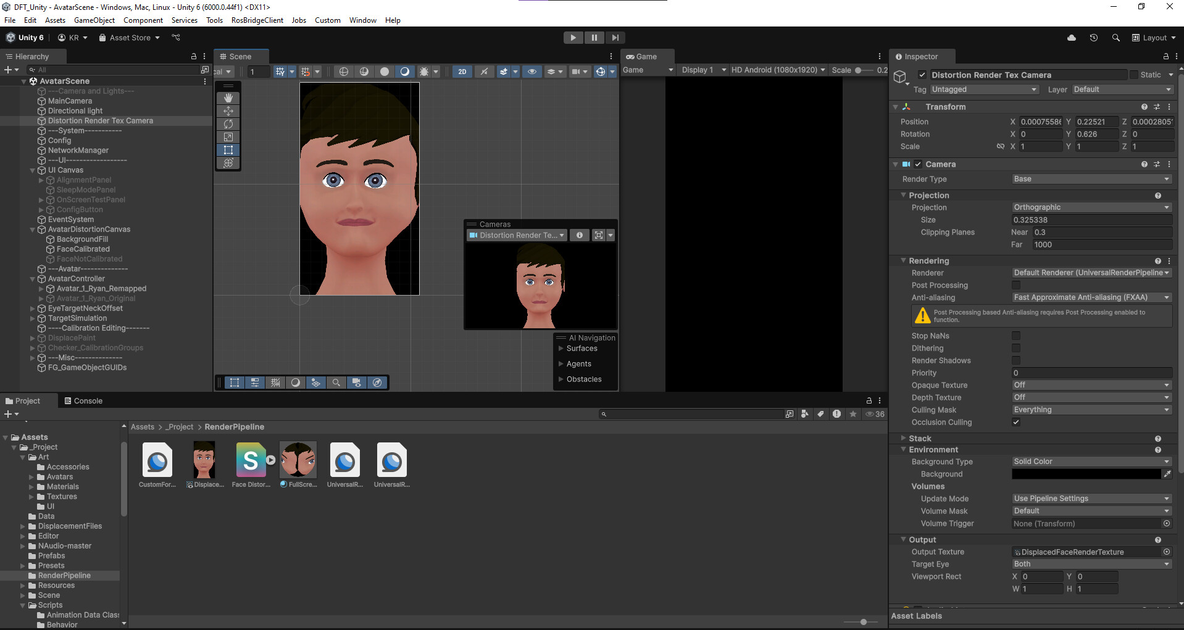Open the GameObject menu
The image size is (1184, 630).
click(94, 20)
